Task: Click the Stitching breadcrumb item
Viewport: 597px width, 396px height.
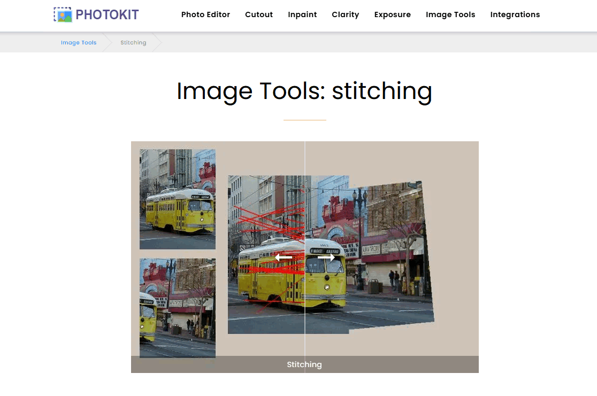Action: (133, 43)
